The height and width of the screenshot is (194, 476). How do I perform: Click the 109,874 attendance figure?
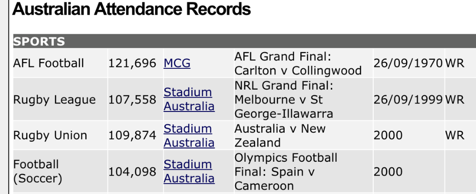[132, 135]
